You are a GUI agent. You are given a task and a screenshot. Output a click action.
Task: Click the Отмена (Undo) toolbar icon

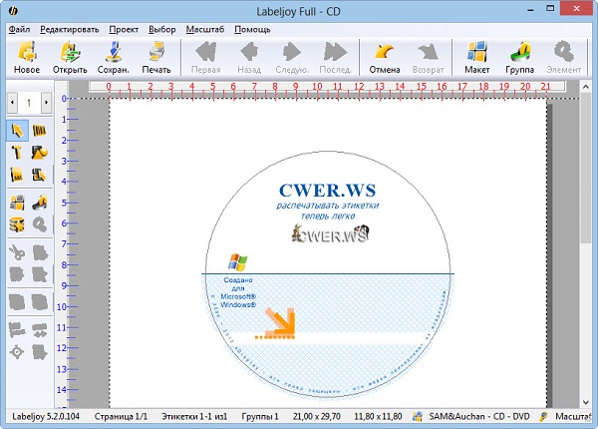click(384, 57)
